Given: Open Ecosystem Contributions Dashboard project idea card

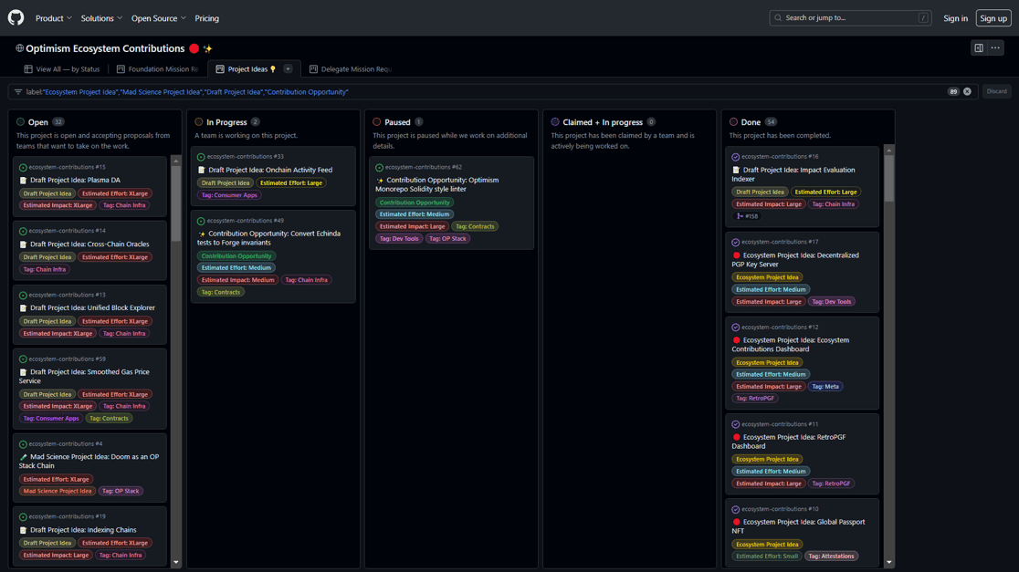Looking at the screenshot, I should pyautogui.click(x=790, y=345).
